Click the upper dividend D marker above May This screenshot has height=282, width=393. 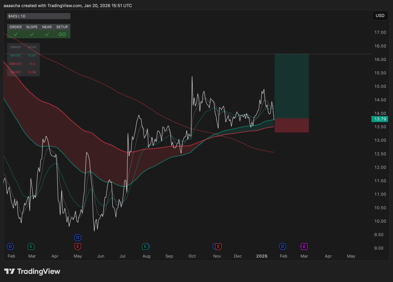tap(78, 237)
